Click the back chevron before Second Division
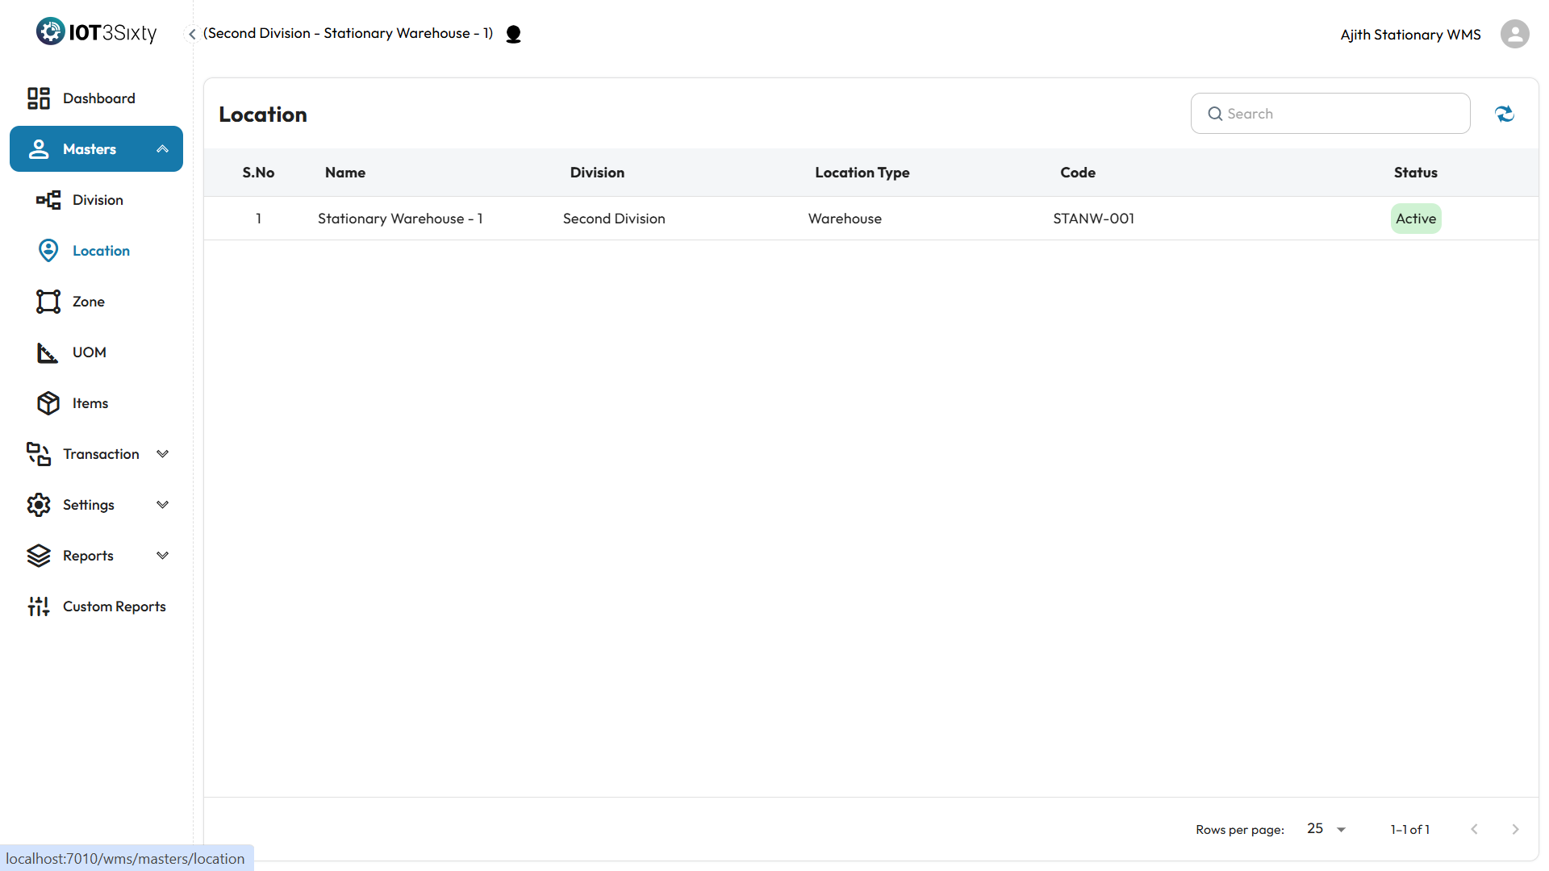This screenshot has height=871, width=1549. (192, 34)
